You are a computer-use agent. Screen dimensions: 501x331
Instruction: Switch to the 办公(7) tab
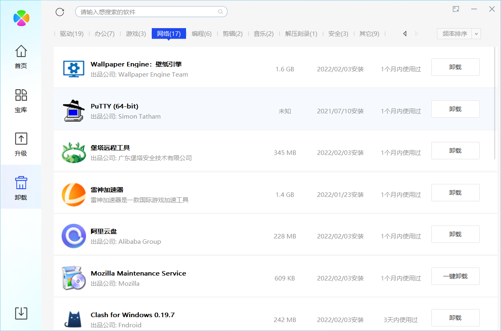click(104, 34)
